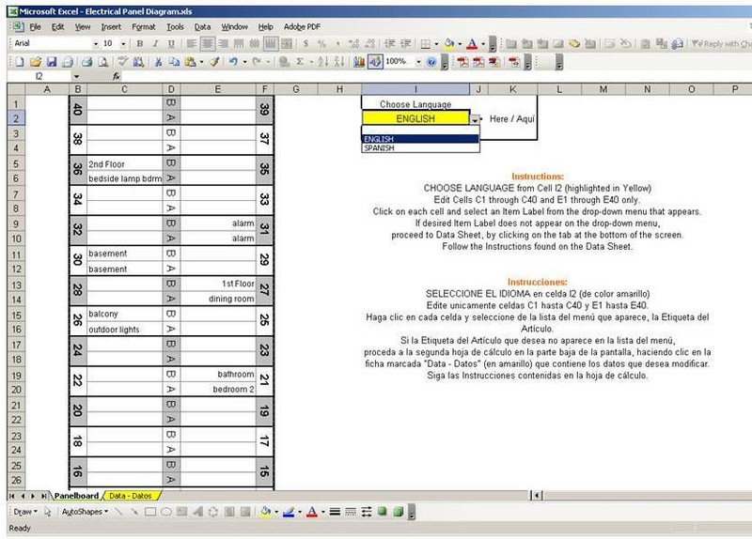752x539 pixels.
Task: Open the Data menu
Action: coord(202,27)
